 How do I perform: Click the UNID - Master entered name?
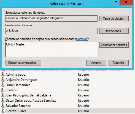(x=15, y=44)
